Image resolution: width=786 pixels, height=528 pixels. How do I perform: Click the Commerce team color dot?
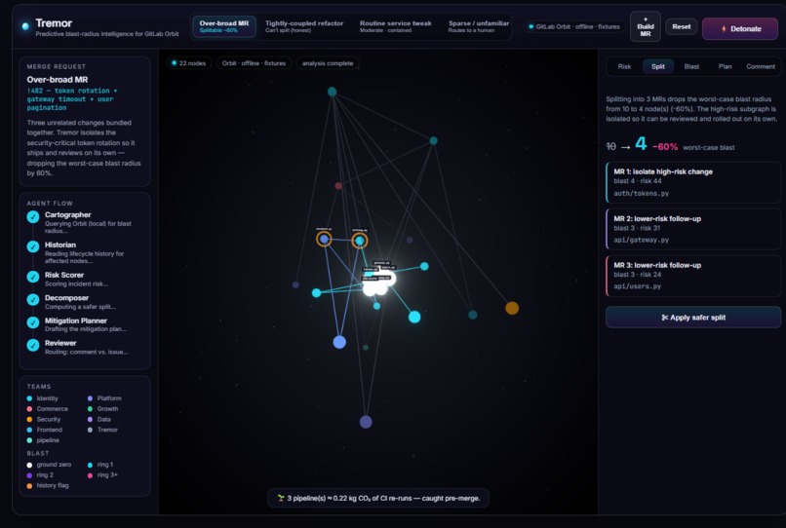click(x=29, y=409)
